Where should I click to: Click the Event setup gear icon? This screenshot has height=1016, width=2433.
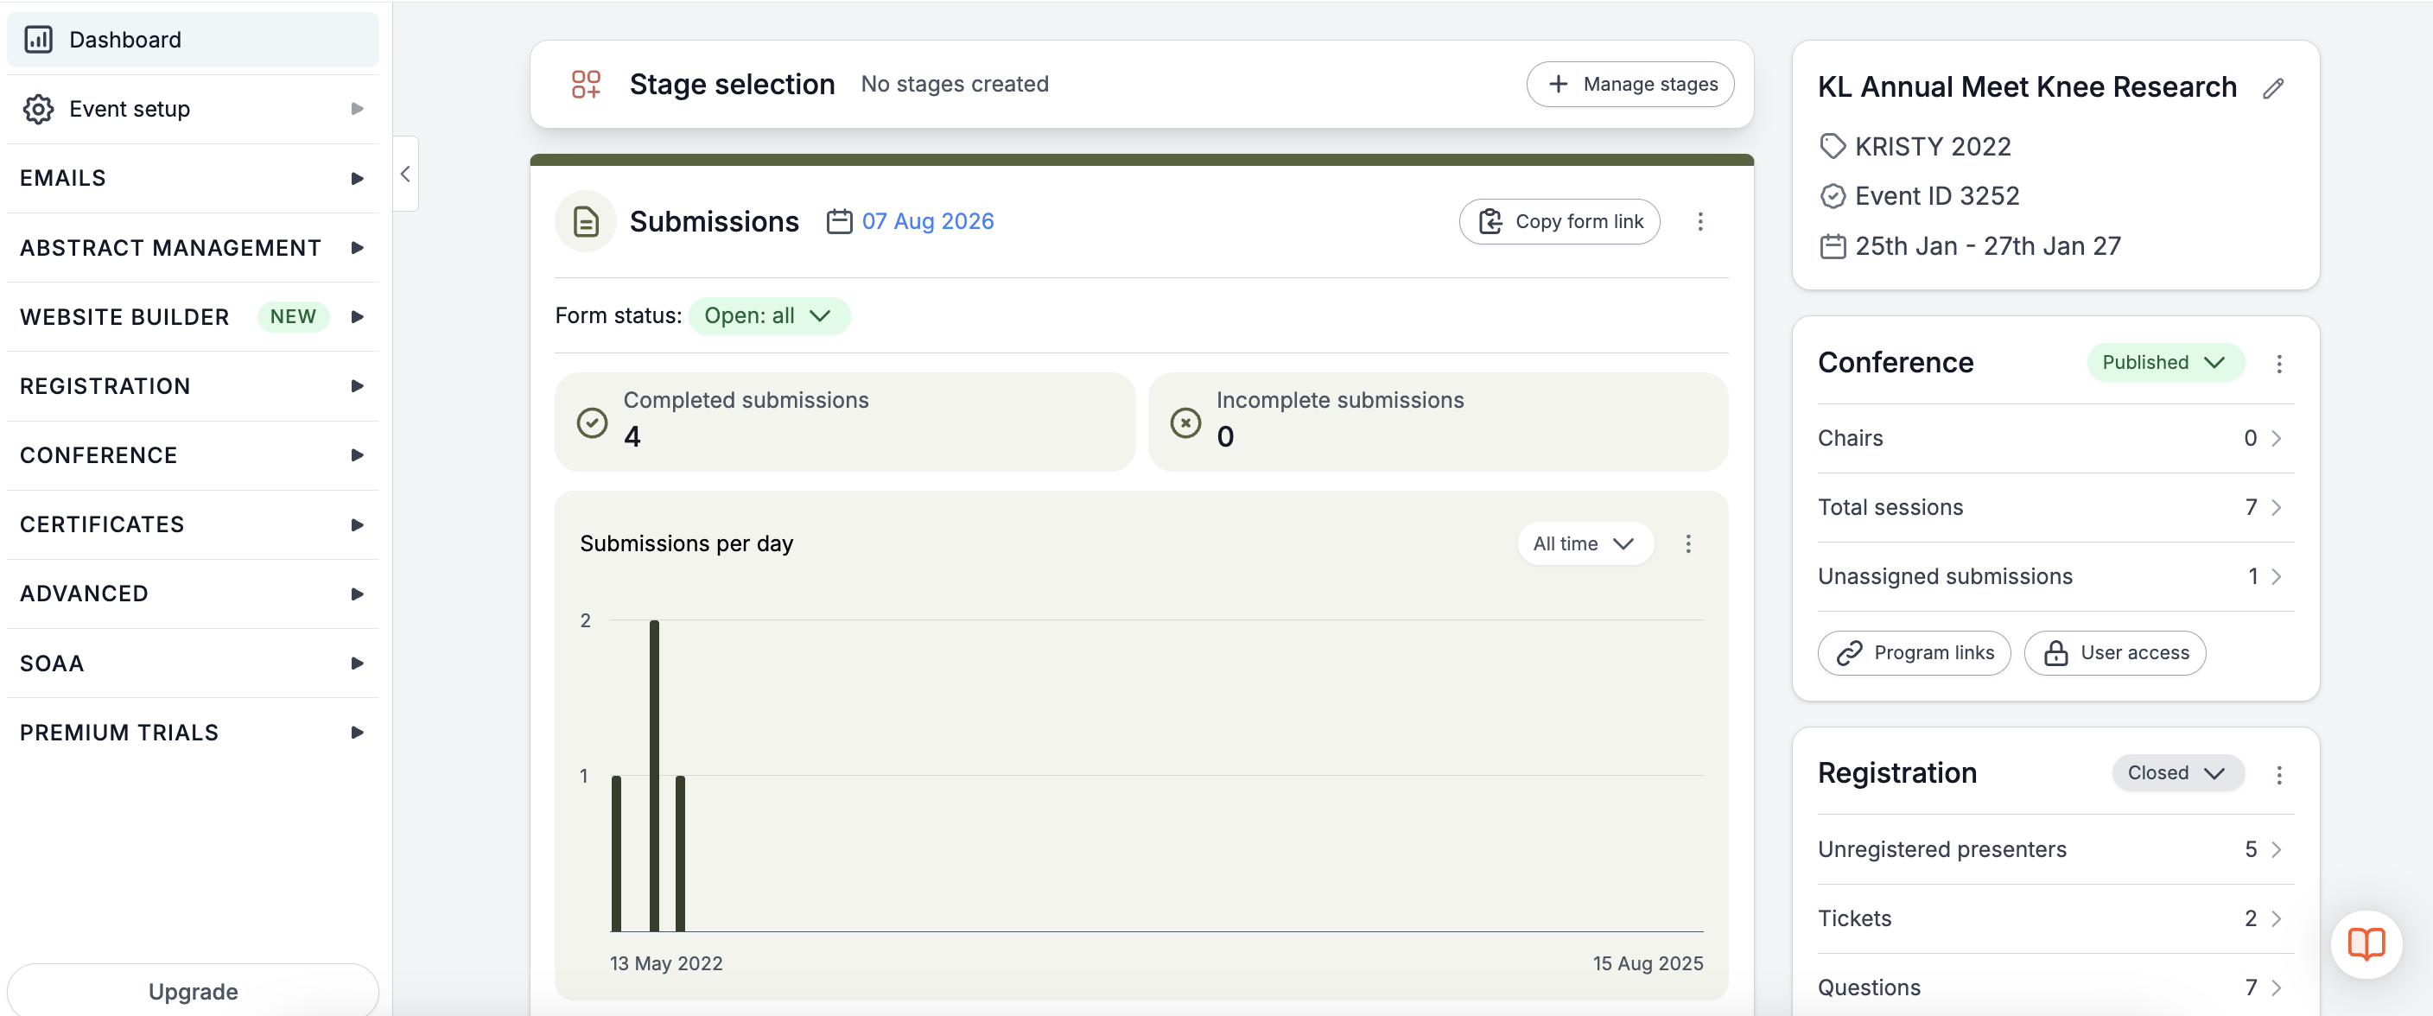coord(38,109)
